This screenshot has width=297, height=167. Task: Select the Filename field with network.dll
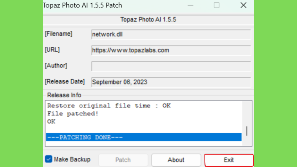171,35
